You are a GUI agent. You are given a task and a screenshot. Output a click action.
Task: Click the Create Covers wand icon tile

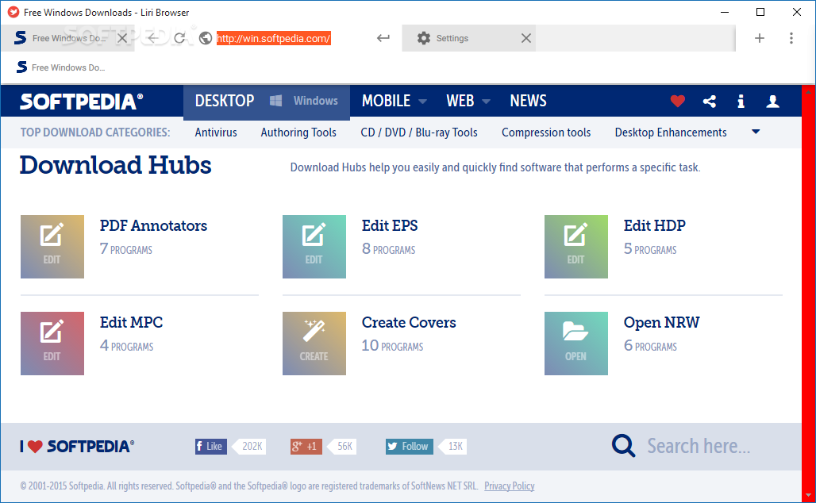[314, 344]
